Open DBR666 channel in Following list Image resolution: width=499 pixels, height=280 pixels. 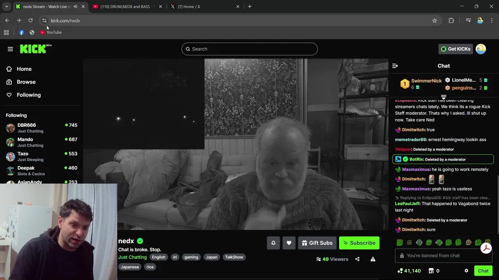[41, 128]
